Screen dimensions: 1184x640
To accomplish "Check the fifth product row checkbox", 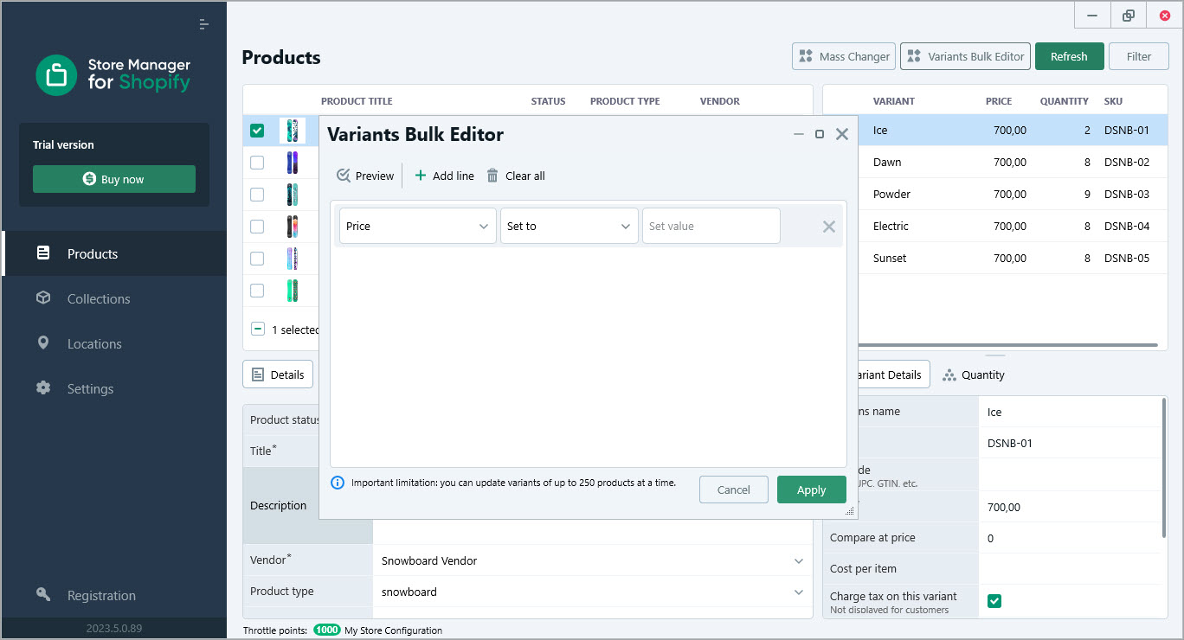I will click(x=257, y=259).
